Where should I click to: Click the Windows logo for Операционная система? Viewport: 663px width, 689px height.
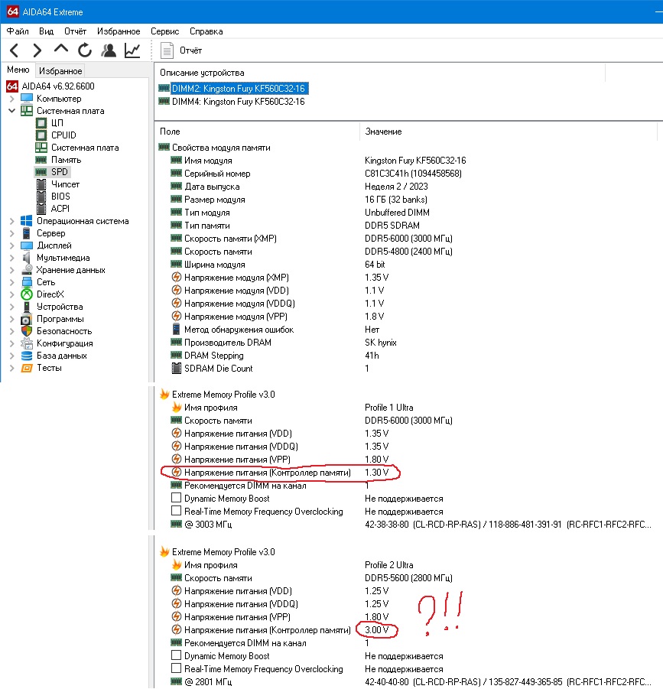point(27,220)
